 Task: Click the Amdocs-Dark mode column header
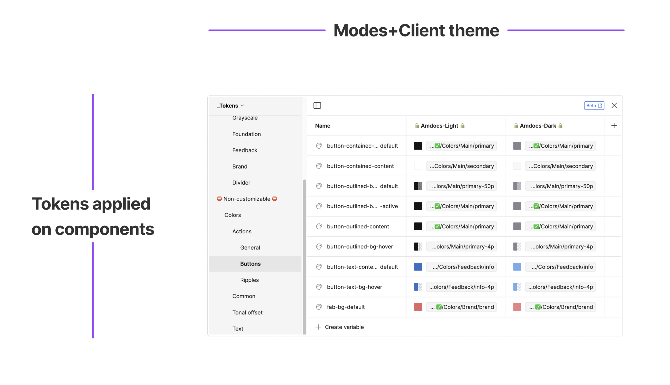point(538,126)
